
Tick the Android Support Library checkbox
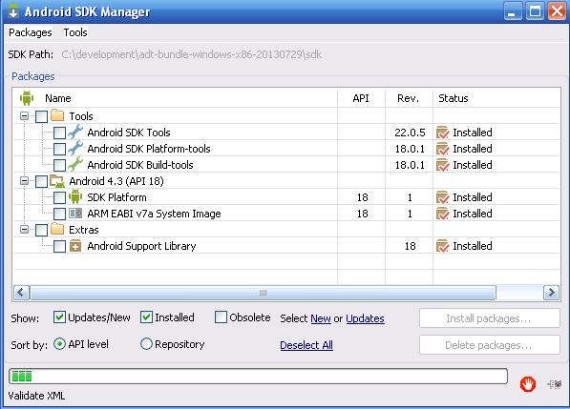click(x=59, y=246)
